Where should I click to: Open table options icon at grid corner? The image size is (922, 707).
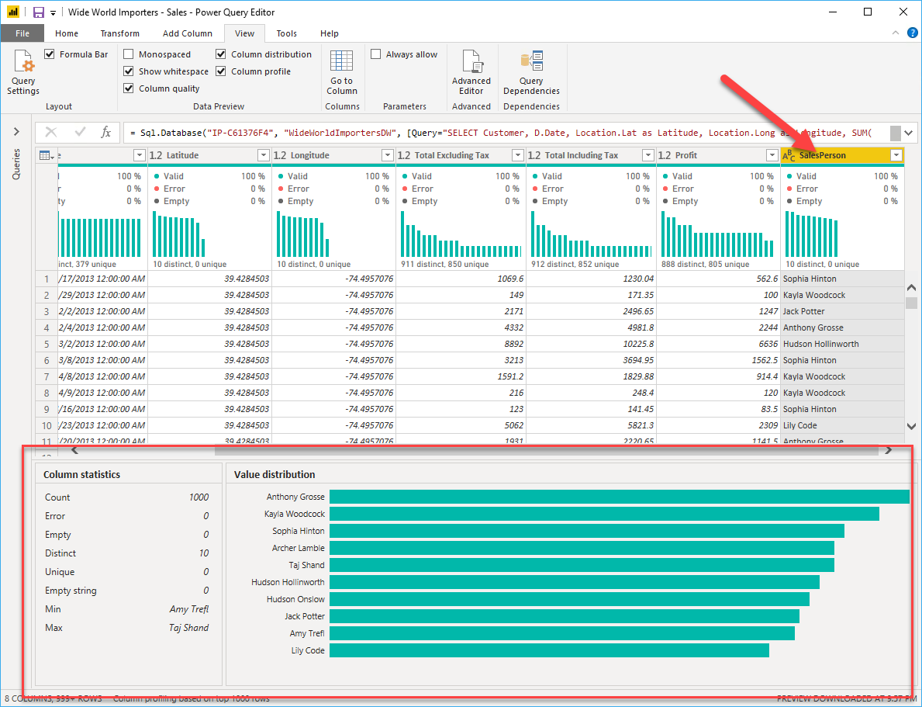[x=47, y=155]
